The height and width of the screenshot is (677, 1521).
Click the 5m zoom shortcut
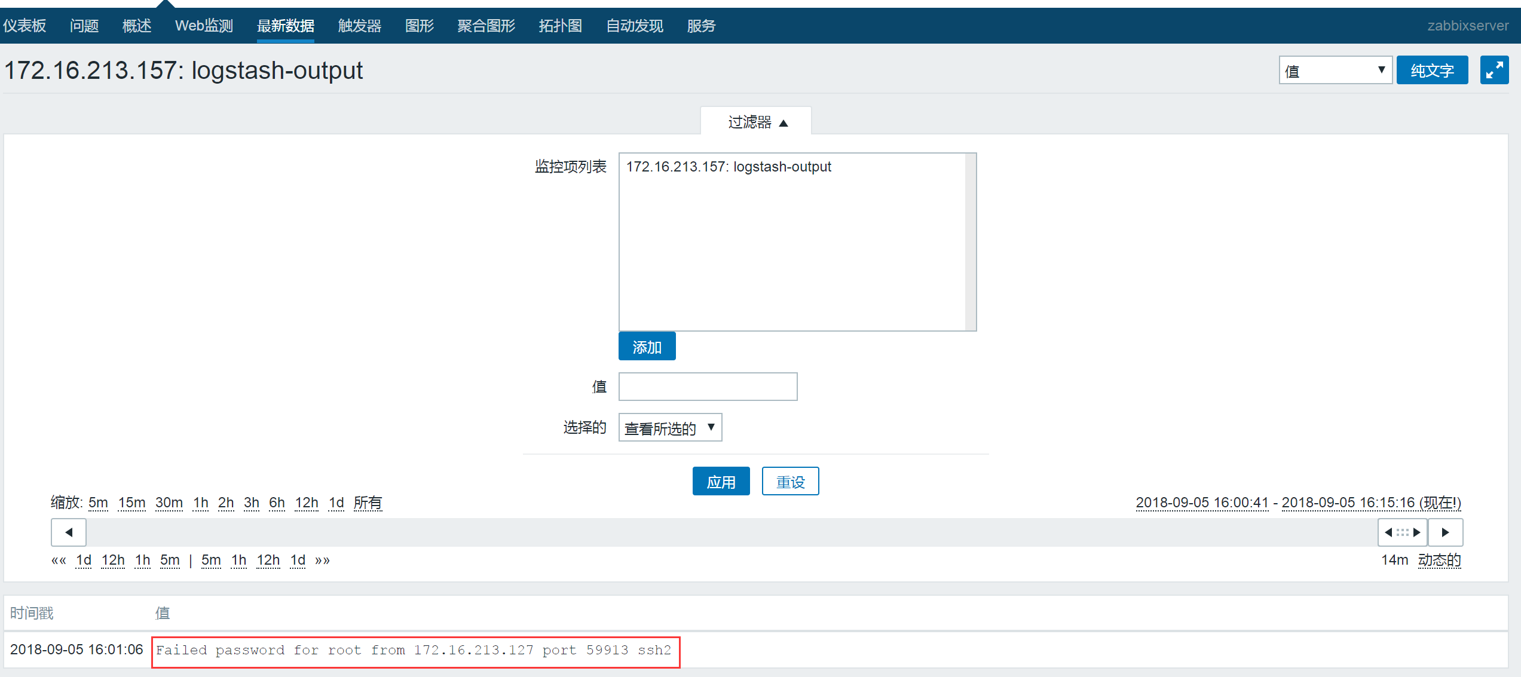click(96, 503)
